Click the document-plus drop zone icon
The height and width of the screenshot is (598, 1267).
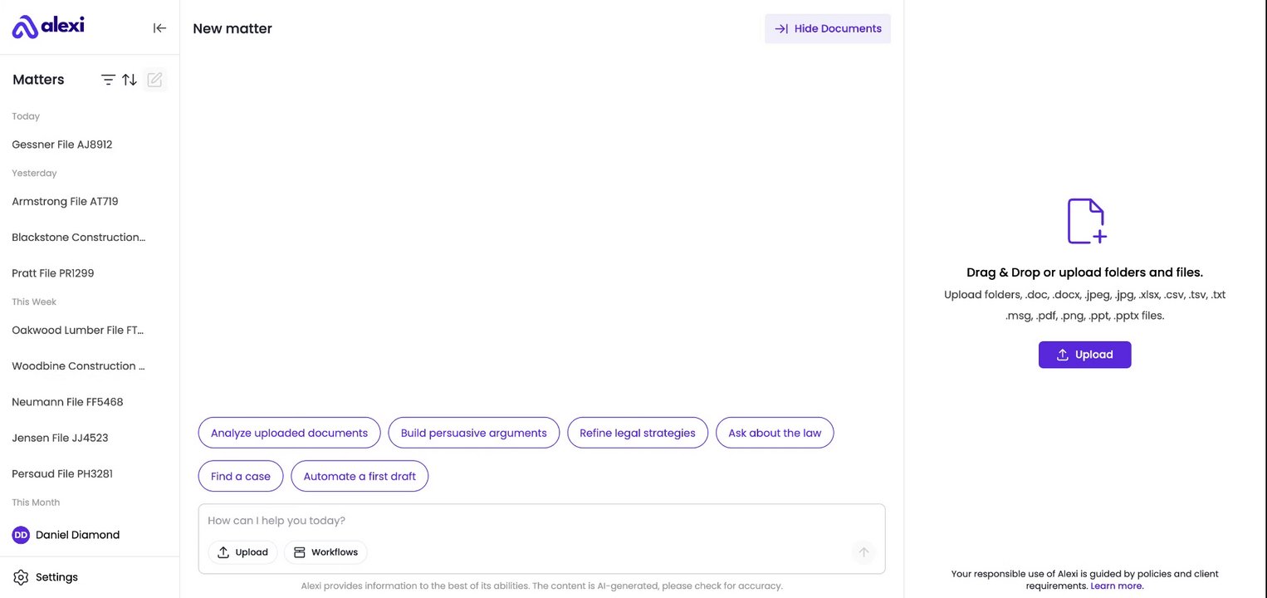(x=1085, y=221)
